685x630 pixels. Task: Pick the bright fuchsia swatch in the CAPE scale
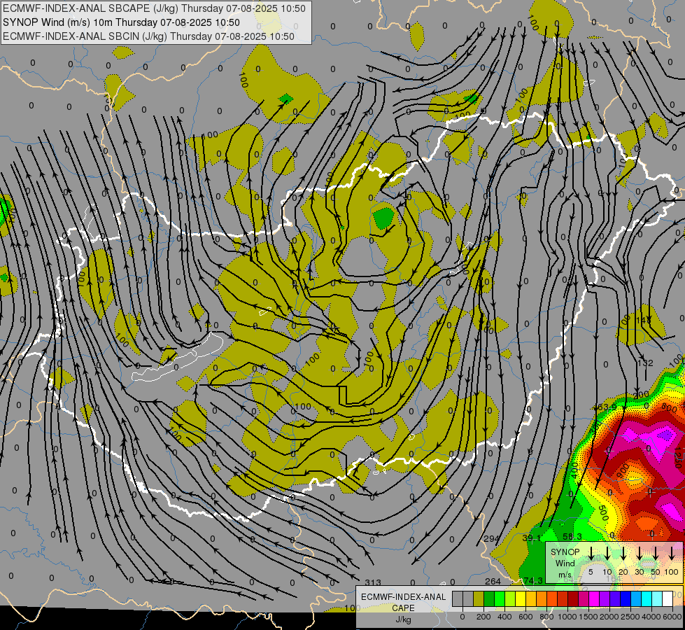coord(594,598)
